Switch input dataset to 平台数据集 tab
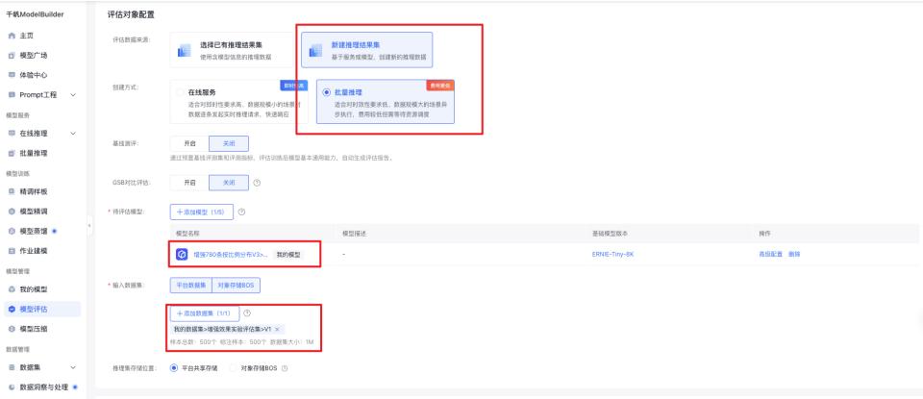The width and height of the screenshot is (923, 399). click(190, 285)
